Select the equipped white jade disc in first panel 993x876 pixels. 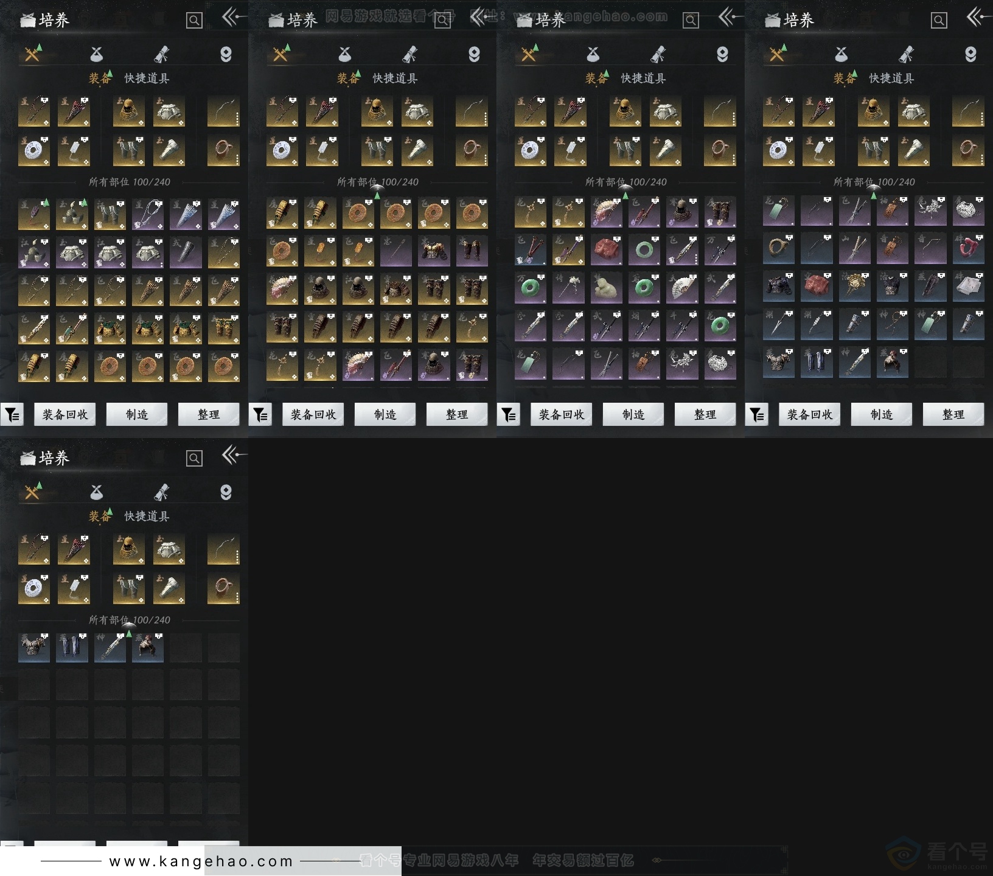[34, 150]
